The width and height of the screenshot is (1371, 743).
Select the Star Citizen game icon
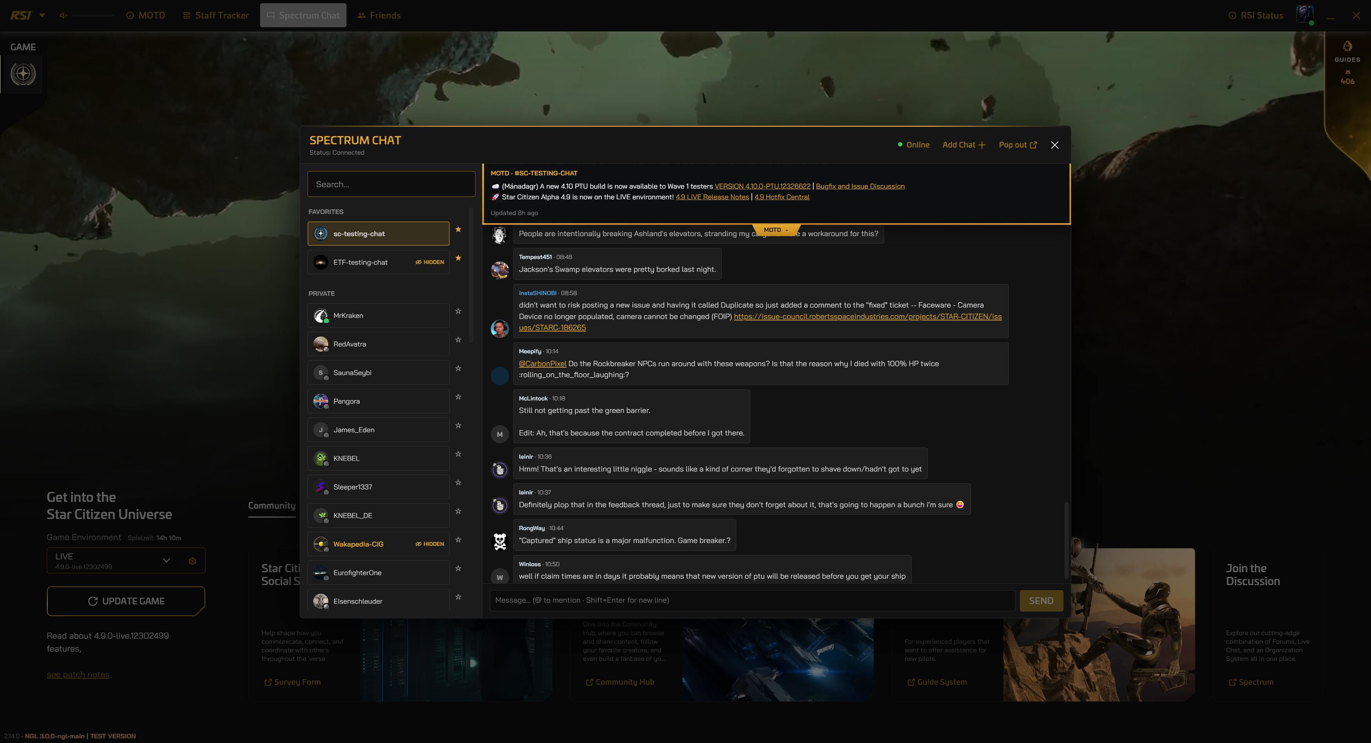(23, 74)
